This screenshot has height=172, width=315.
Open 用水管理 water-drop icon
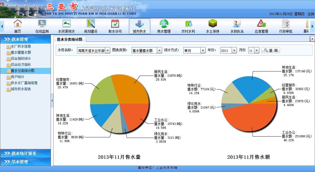(x=164, y=24)
